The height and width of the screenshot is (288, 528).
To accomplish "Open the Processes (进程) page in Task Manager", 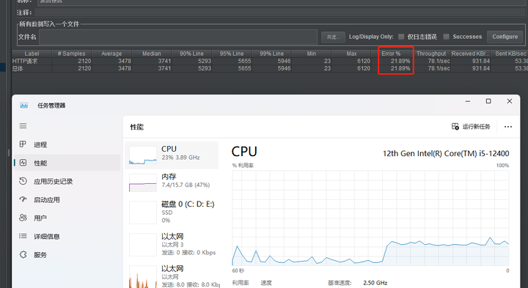I will 67,144.
